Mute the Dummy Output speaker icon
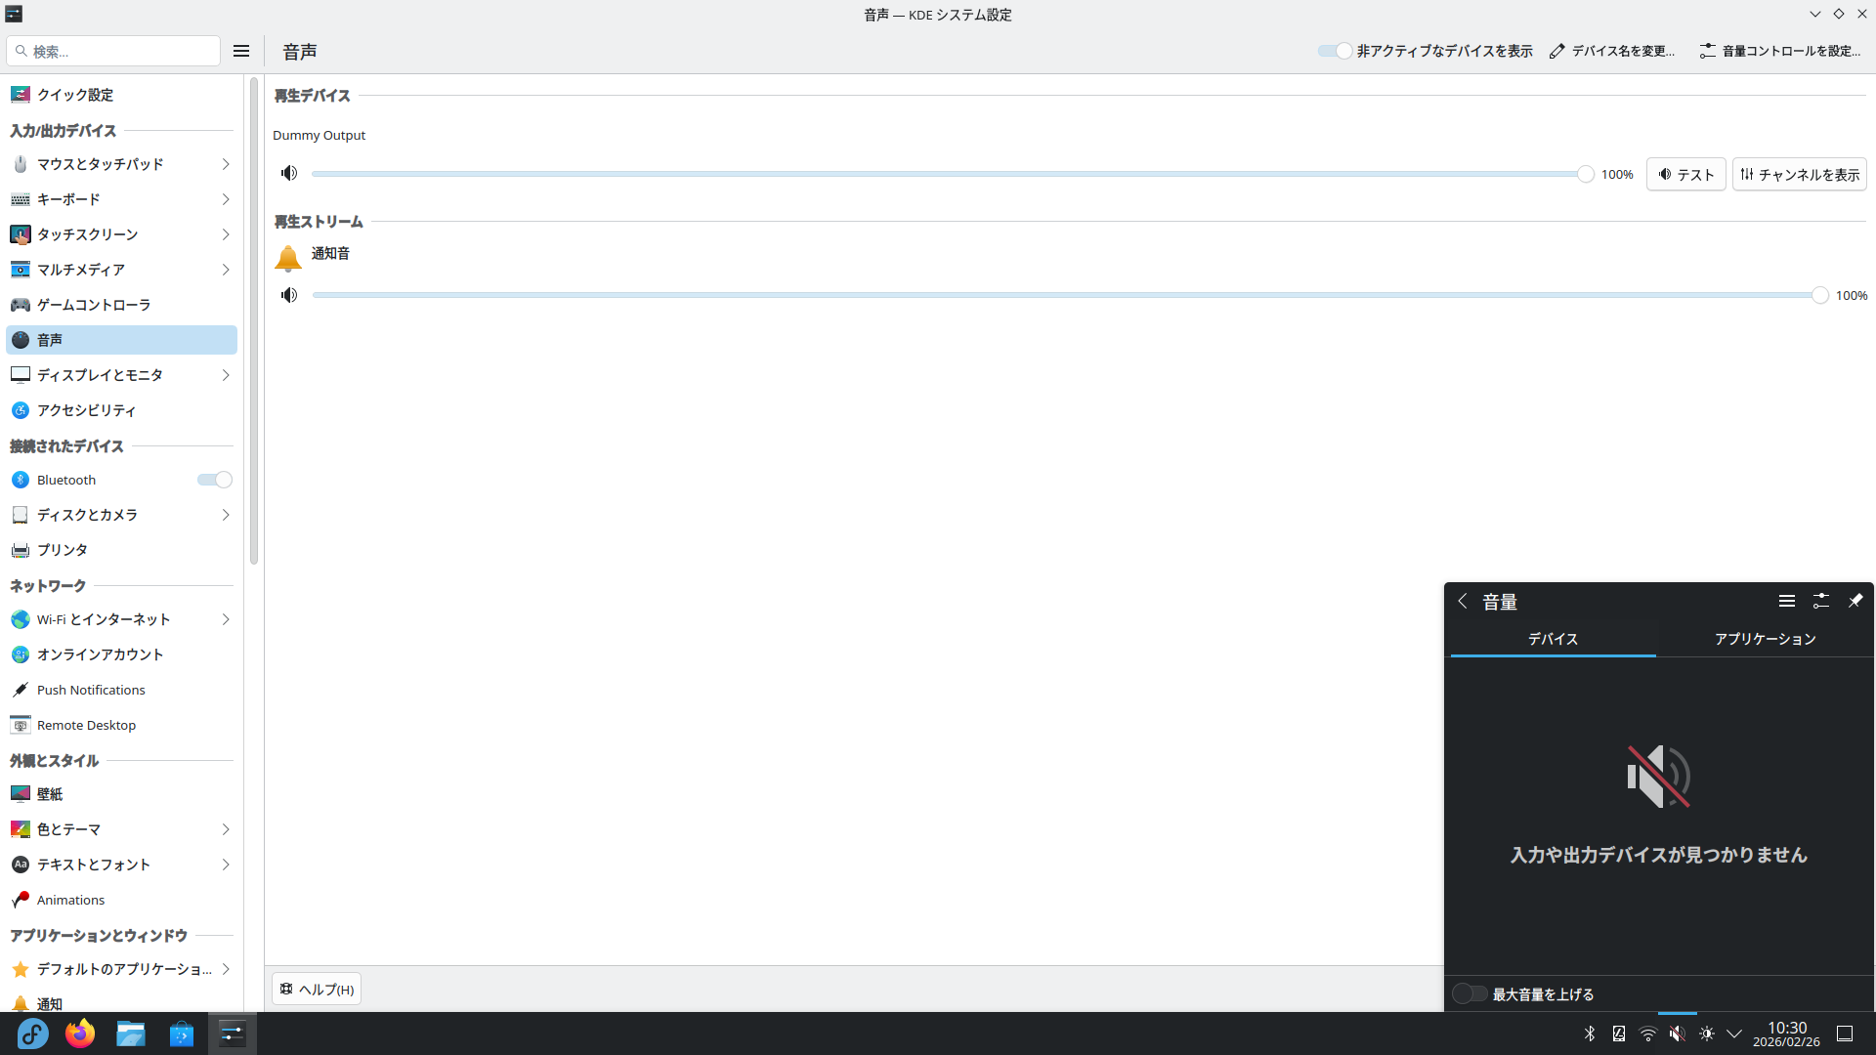 tap(289, 173)
